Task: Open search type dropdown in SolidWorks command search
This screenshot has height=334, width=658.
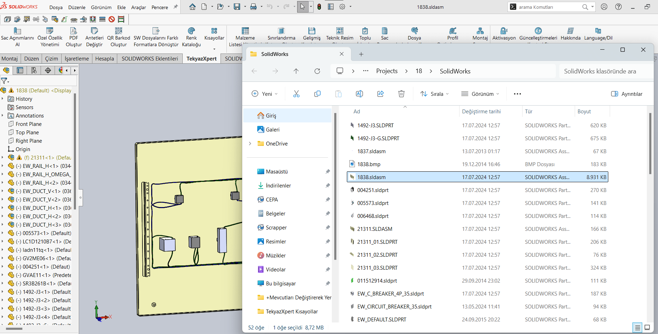Action: coord(592,7)
